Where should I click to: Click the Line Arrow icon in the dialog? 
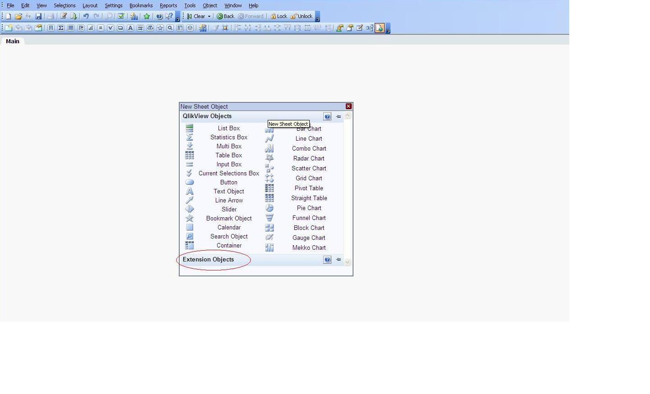(x=190, y=200)
